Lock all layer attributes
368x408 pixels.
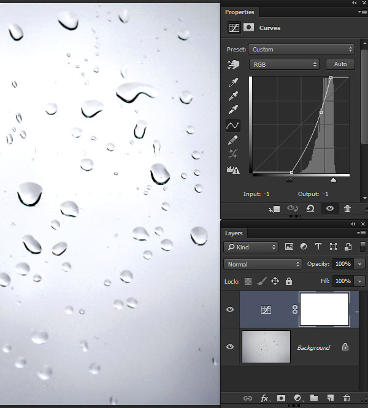pos(288,281)
